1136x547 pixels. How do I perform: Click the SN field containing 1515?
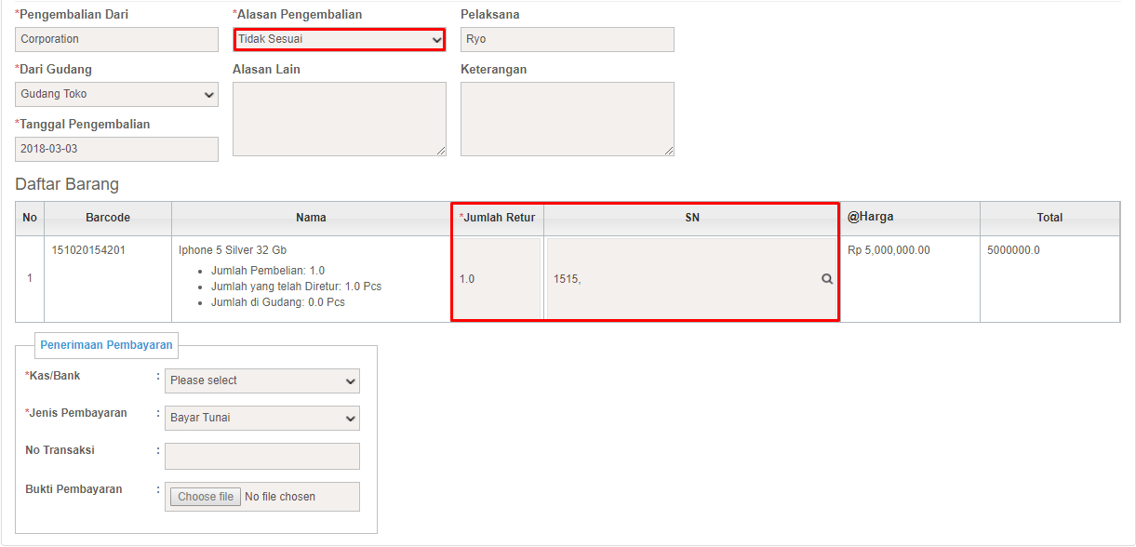pyautogui.click(x=679, y=279)
